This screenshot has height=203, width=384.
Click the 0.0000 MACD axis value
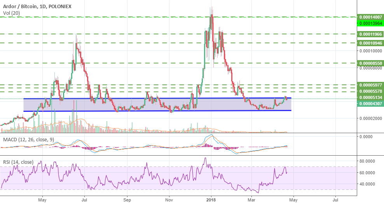(366, 137)
